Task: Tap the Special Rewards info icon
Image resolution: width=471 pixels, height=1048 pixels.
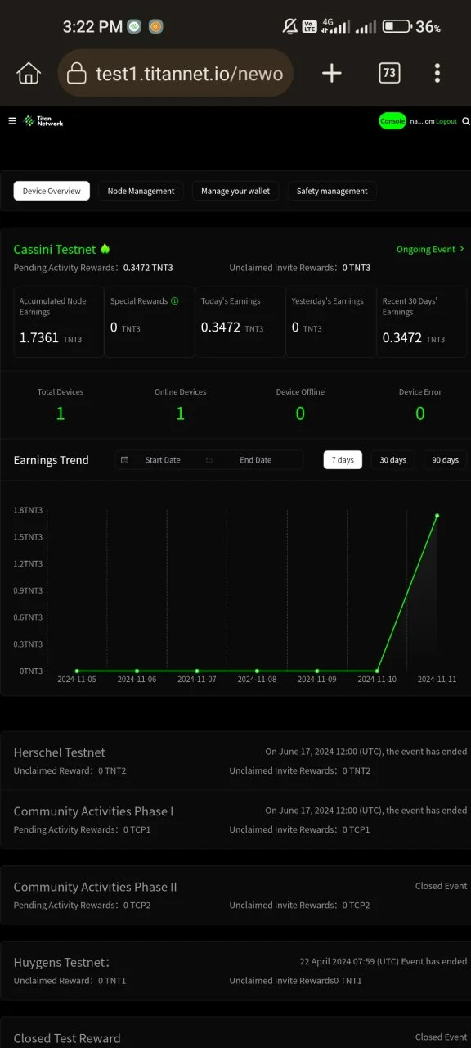Action: (x=175, y=301)
